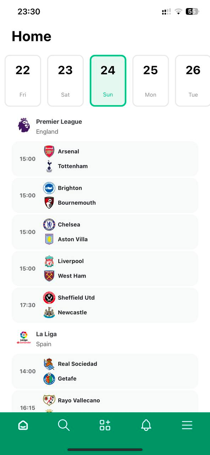Open the Arsenal vs Tottenham match
This screenshot has width=210, height=455.
(x=105, y=159)
